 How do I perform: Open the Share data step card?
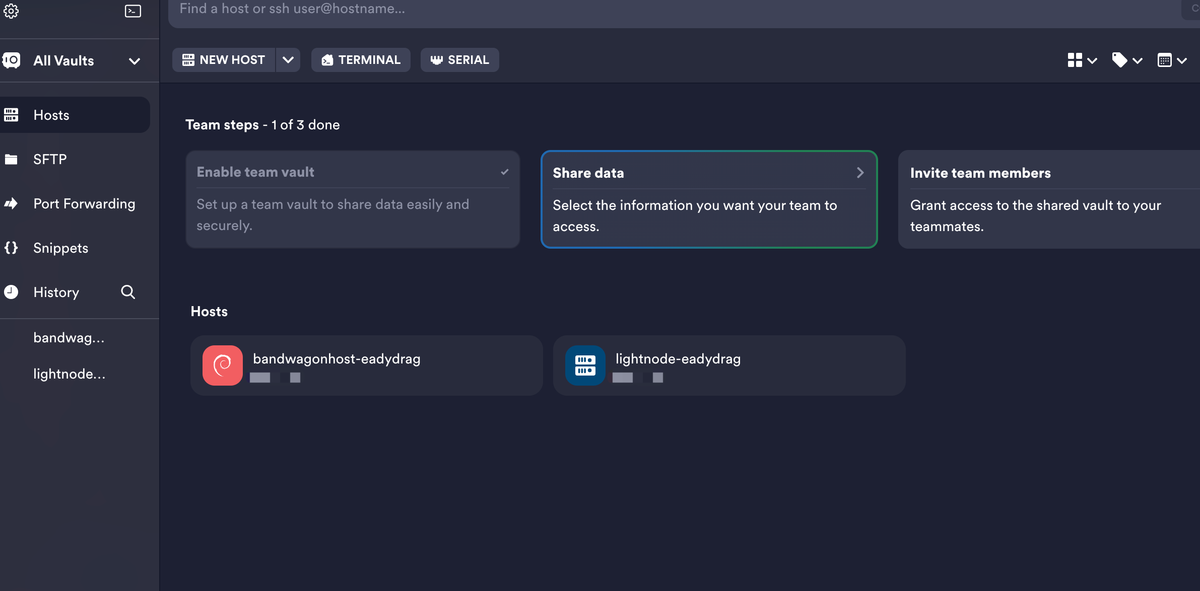point(708,199)
